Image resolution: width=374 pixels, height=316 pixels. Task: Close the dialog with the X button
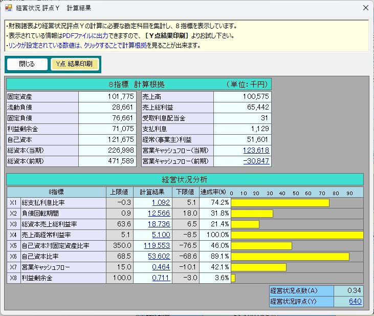pos(365,8)
